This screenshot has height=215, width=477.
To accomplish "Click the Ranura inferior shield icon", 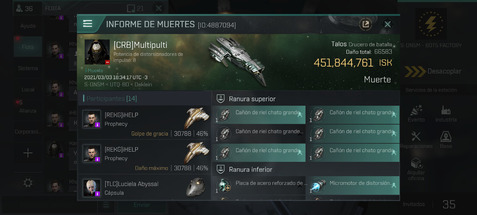I will (221, 169).
